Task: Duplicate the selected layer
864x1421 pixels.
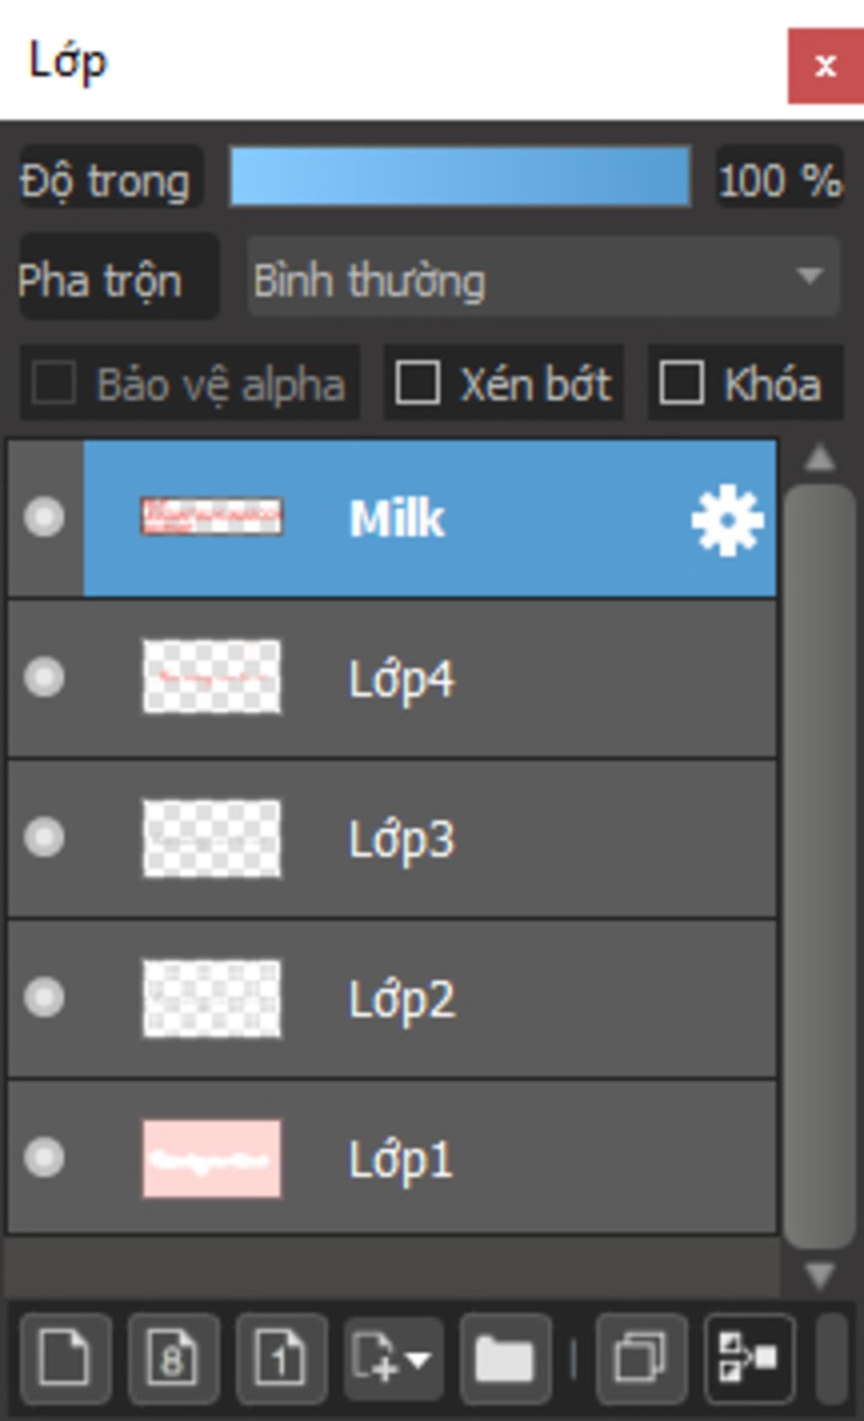Action: click(641, 1358)
